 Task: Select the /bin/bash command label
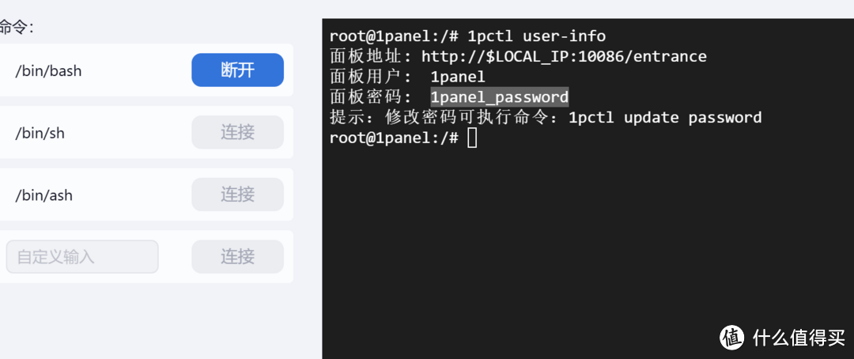48,71
